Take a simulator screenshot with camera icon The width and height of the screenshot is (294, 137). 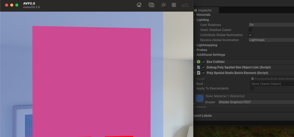coord(152,5)
